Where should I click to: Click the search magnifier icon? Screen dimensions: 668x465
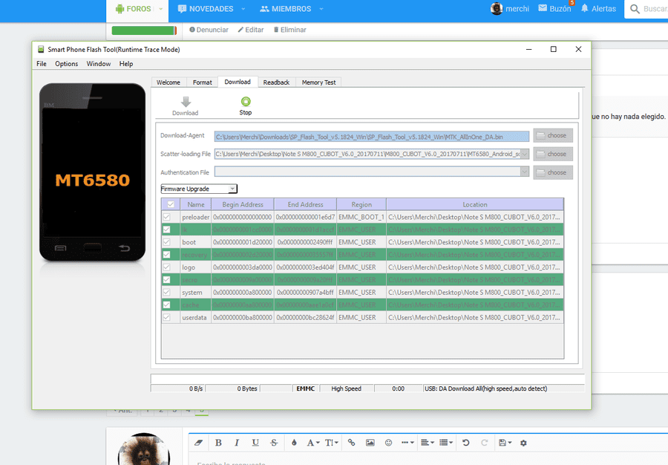click(635, 9)
